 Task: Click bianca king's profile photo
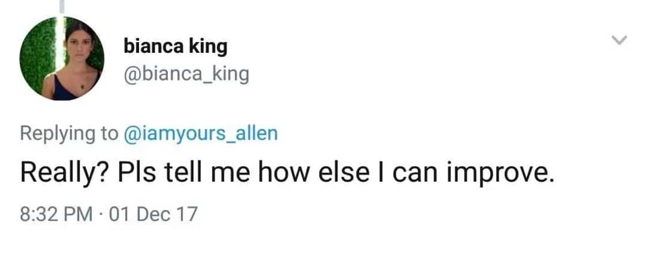[62, 58]
